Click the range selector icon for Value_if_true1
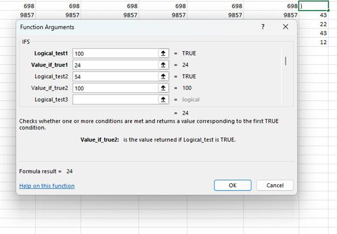This screenshot has width=337, height=234. tap(163, 65)
